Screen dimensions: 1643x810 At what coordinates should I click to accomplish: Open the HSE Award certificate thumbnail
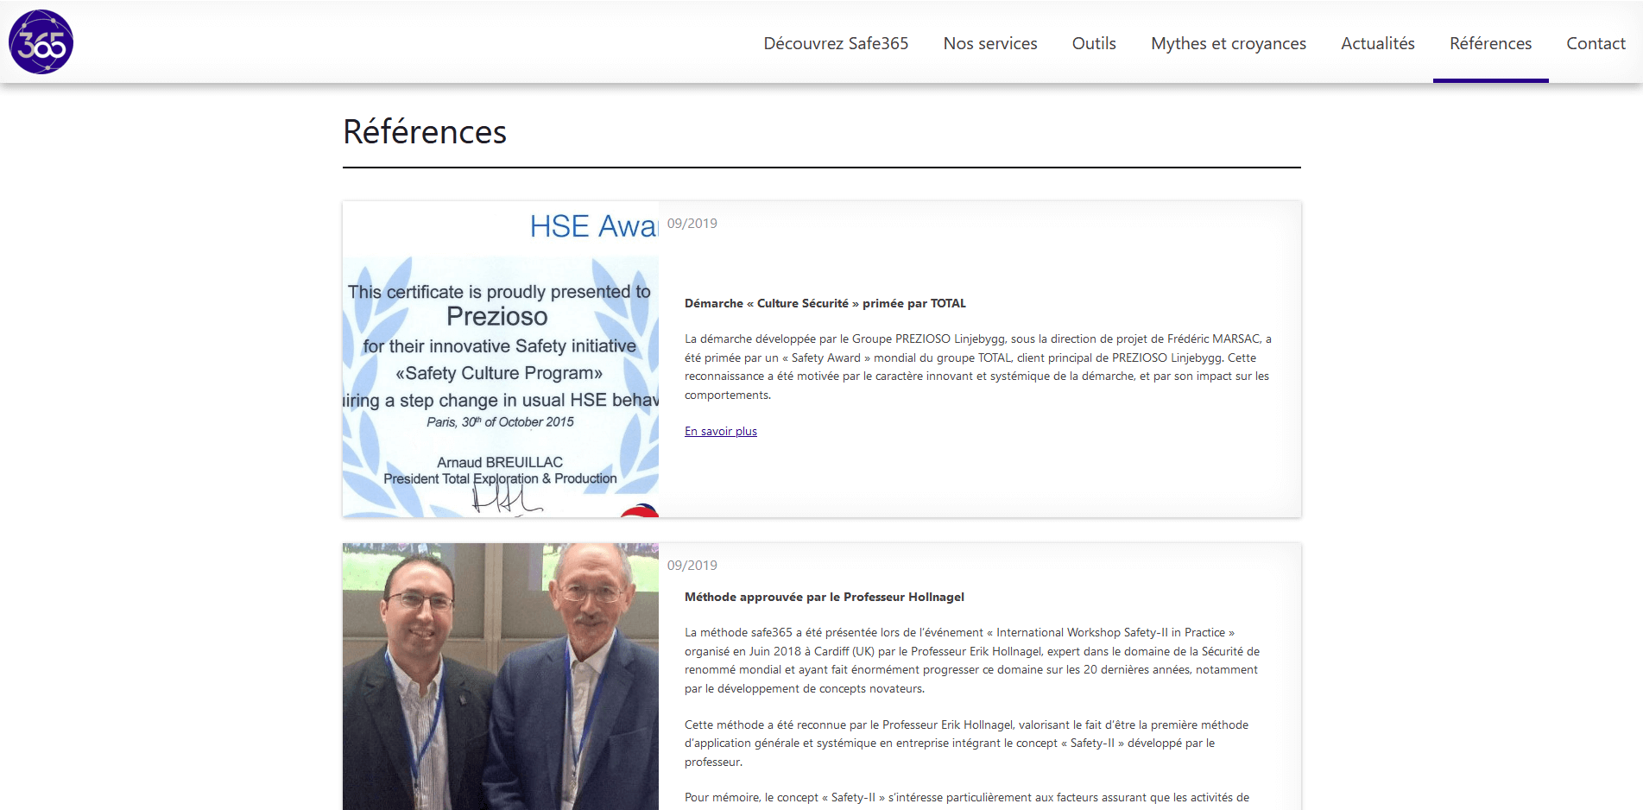(501, 359)
